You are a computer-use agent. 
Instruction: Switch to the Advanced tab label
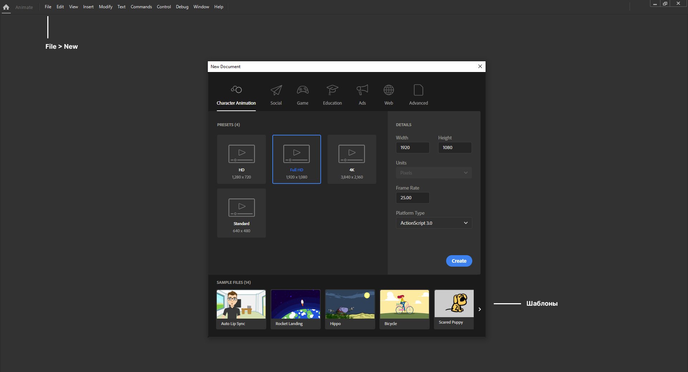click(x=419, y=103)
